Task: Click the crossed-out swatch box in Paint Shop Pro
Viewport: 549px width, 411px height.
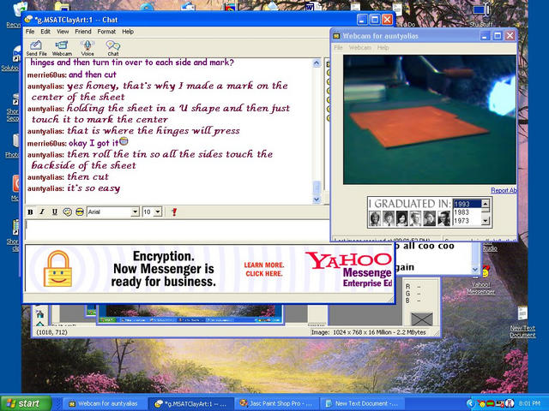Action: click(x=421, y=319)
